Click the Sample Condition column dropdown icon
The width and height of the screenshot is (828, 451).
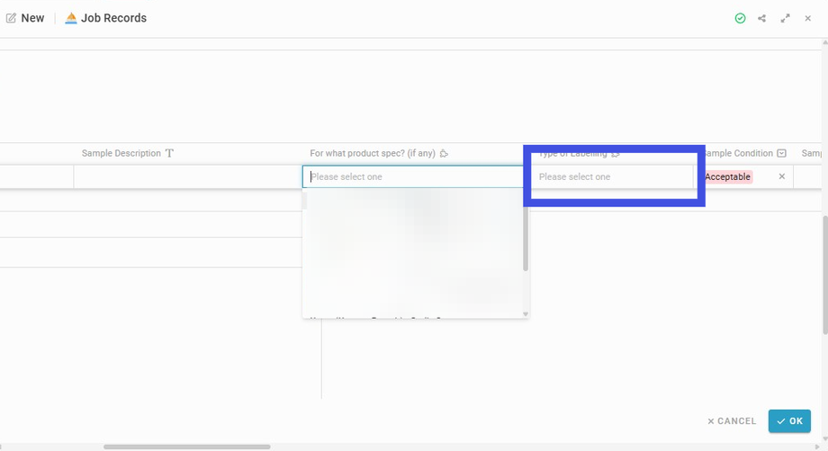pos(781,153)
